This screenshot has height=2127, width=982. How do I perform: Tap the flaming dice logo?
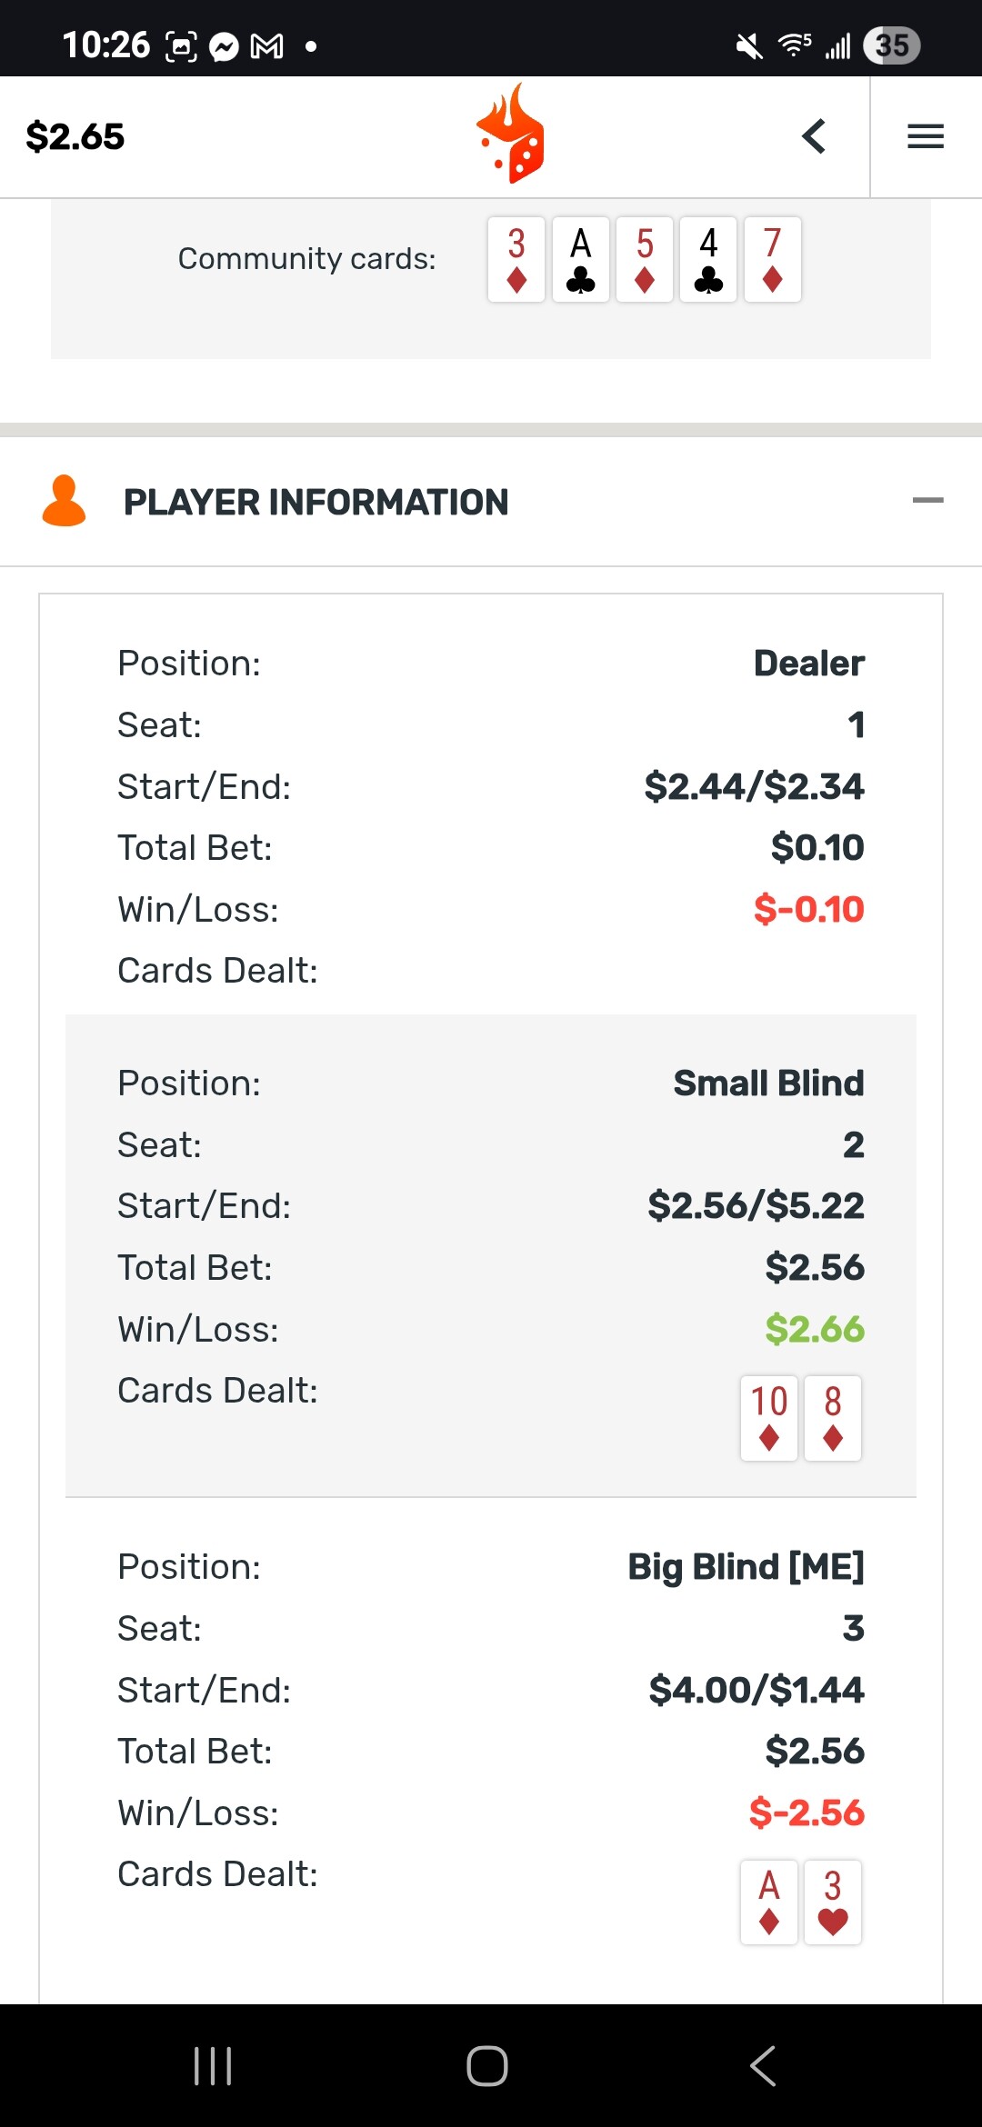pos(511,134)
